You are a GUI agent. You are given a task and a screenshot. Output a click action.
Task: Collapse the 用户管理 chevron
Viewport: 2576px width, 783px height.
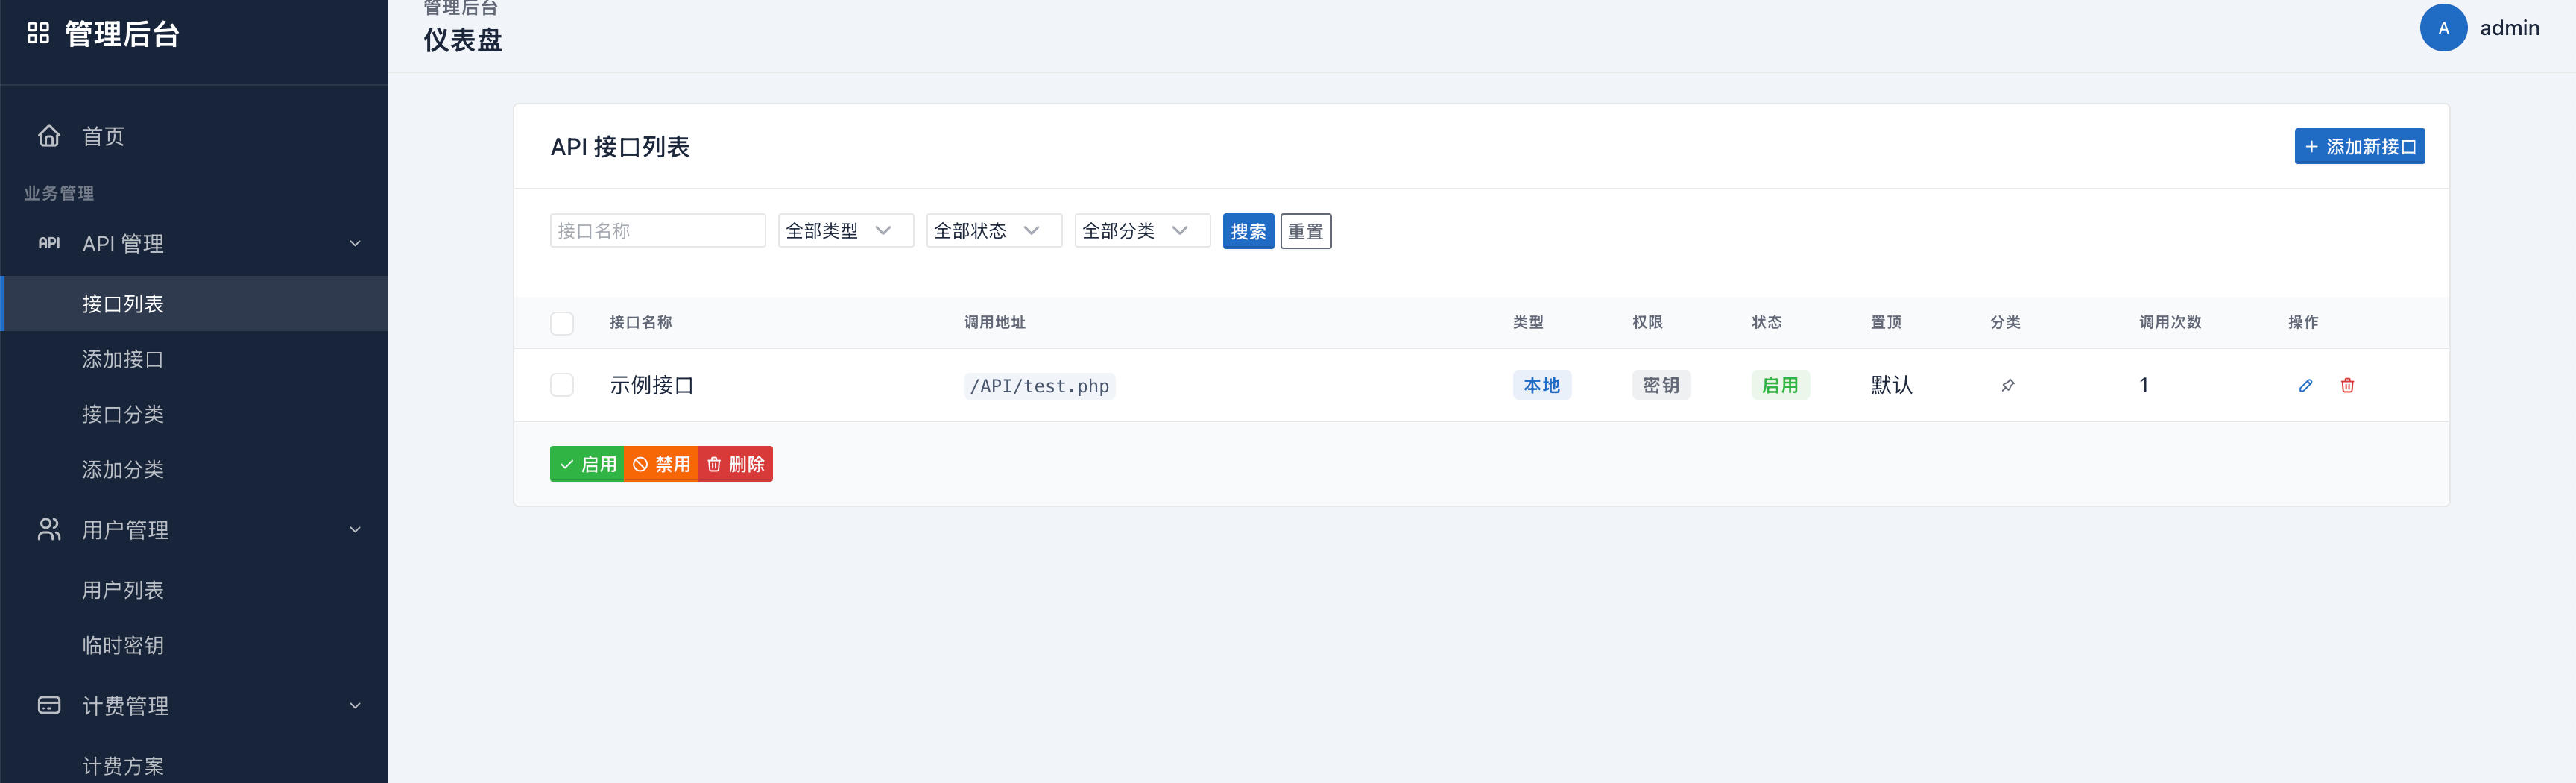(355, 529)
